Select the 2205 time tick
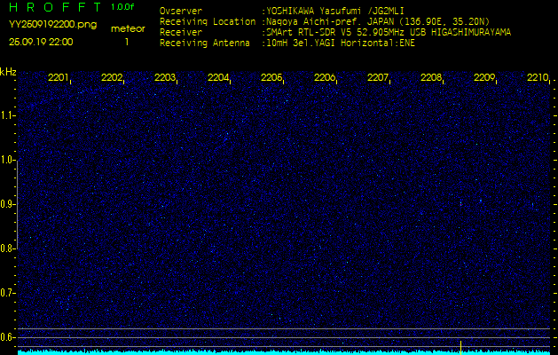Viewport: 558px width, 355px height. coord(271,78)
